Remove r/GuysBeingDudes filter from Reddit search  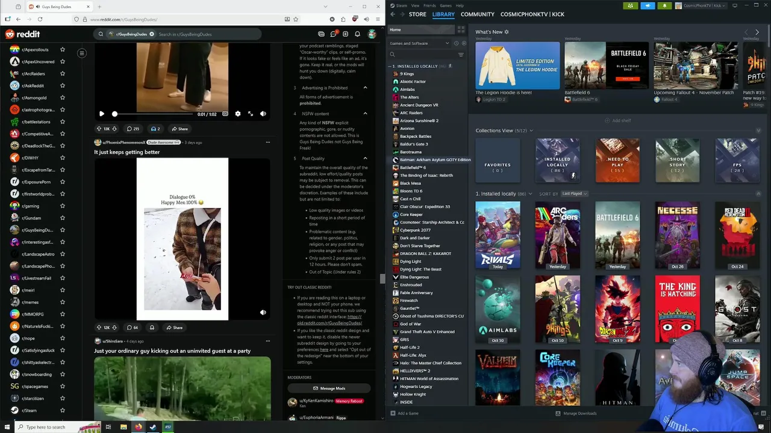[x=152, y=34]
